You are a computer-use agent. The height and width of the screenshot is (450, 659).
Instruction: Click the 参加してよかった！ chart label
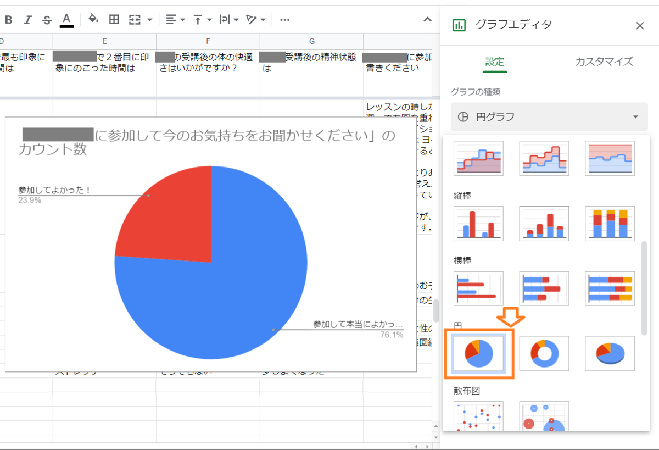[54, 190]
